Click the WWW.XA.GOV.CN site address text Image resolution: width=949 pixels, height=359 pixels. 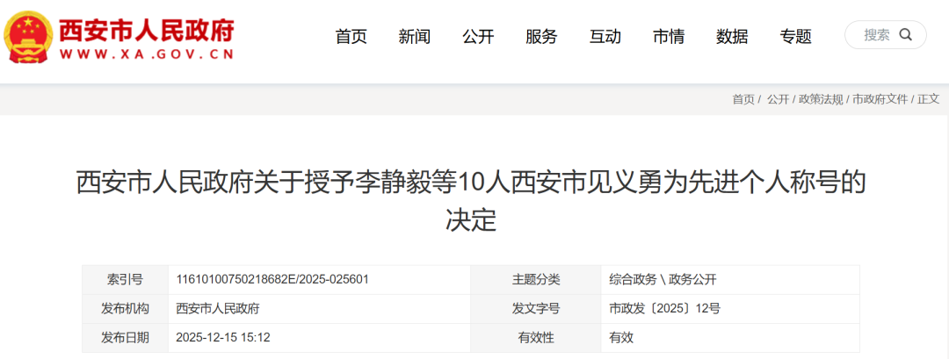point(147,54)
